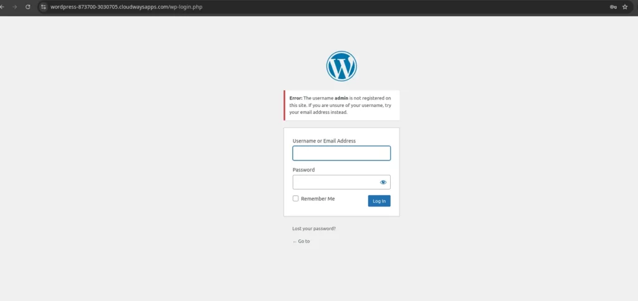Screen dimensions: 638x301
Task: Click the WordPress logo
Action: click(x=341, y=66)
